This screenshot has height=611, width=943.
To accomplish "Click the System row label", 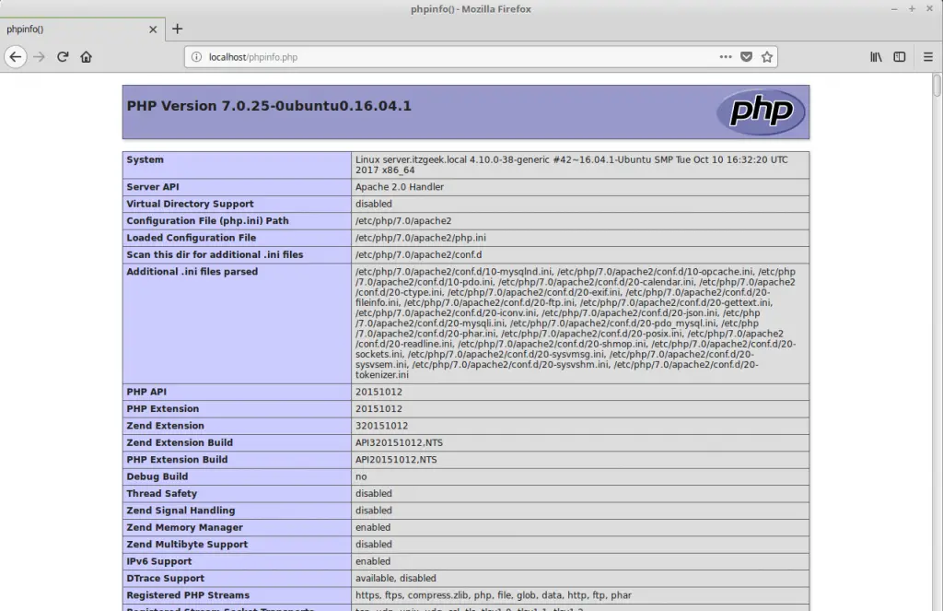I will [x=145, y=159].
